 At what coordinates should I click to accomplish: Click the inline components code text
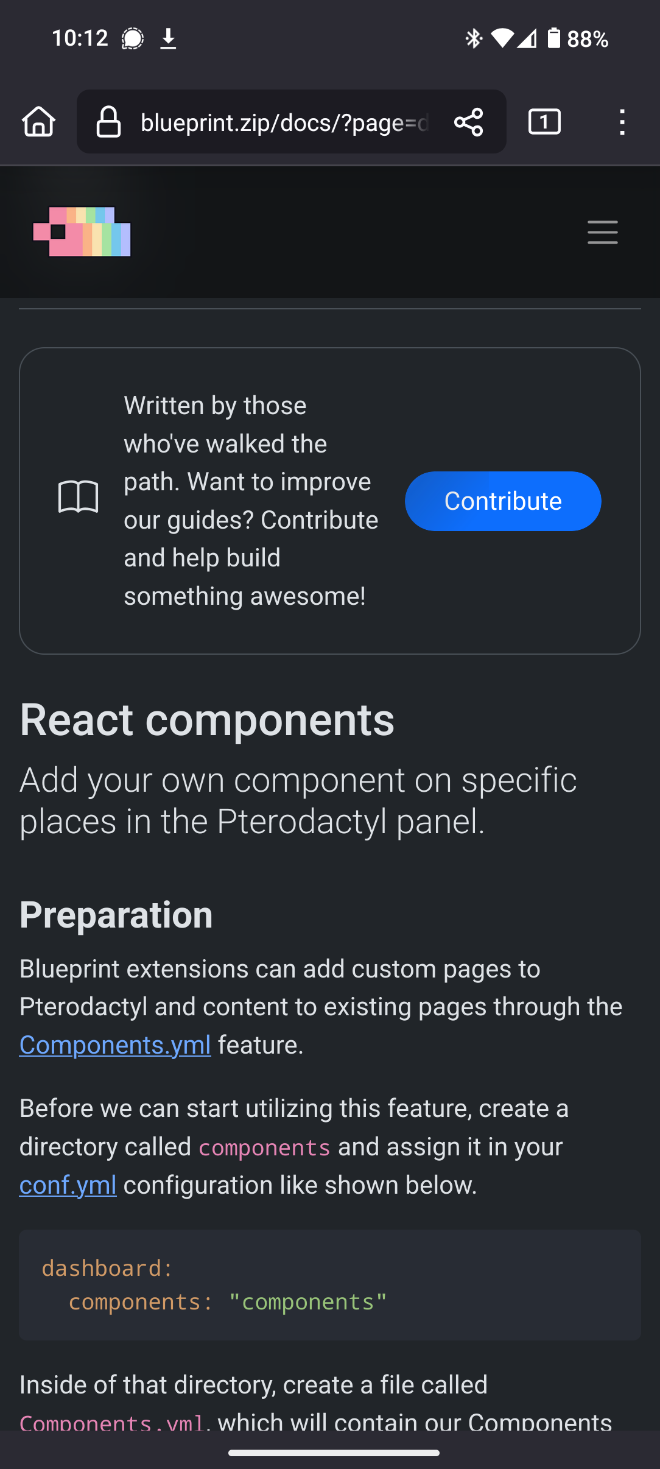[265, 1147]
